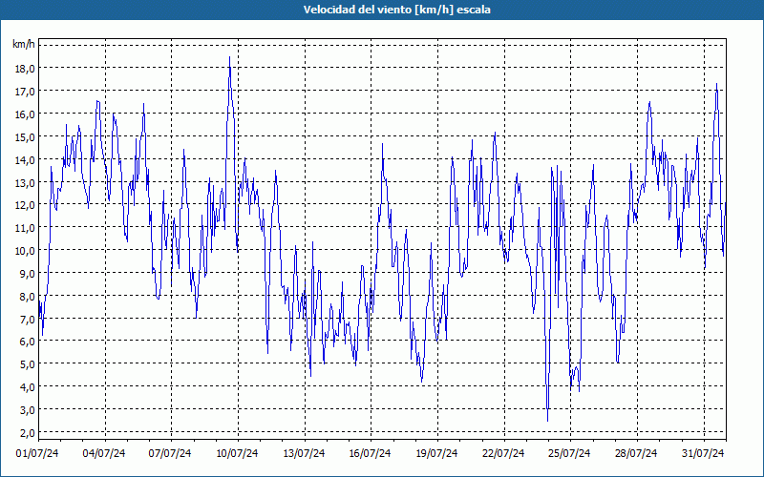Click the 13,0 y-axis value
This screenshot has height=477, width=764.
click(25, 182)
